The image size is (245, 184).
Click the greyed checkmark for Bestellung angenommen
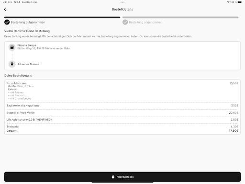[x=125, y=22]
